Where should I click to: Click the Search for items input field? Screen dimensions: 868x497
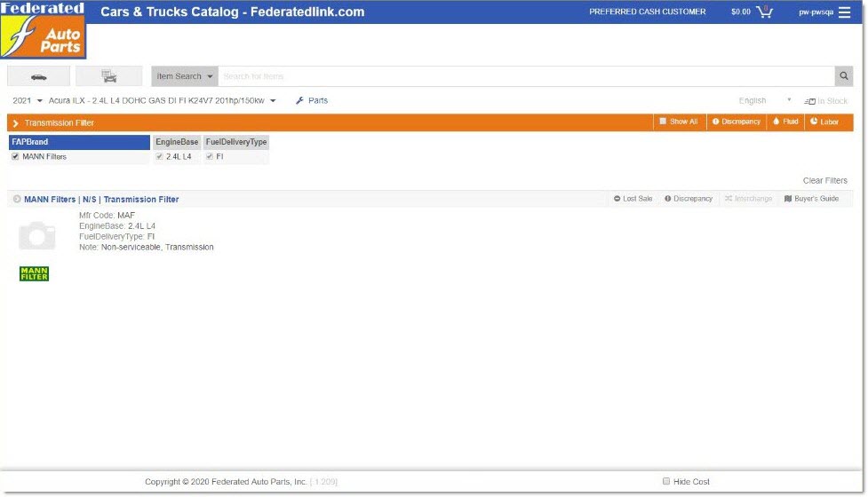pyautogui.click(x=524, y=76)
